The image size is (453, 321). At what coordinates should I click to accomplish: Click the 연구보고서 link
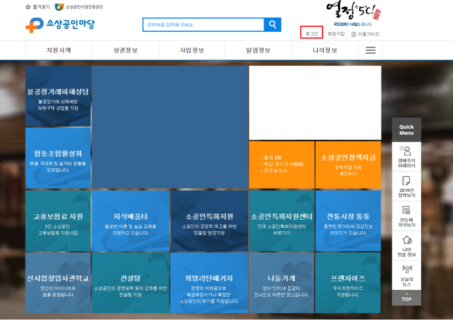tap(275, 171)
